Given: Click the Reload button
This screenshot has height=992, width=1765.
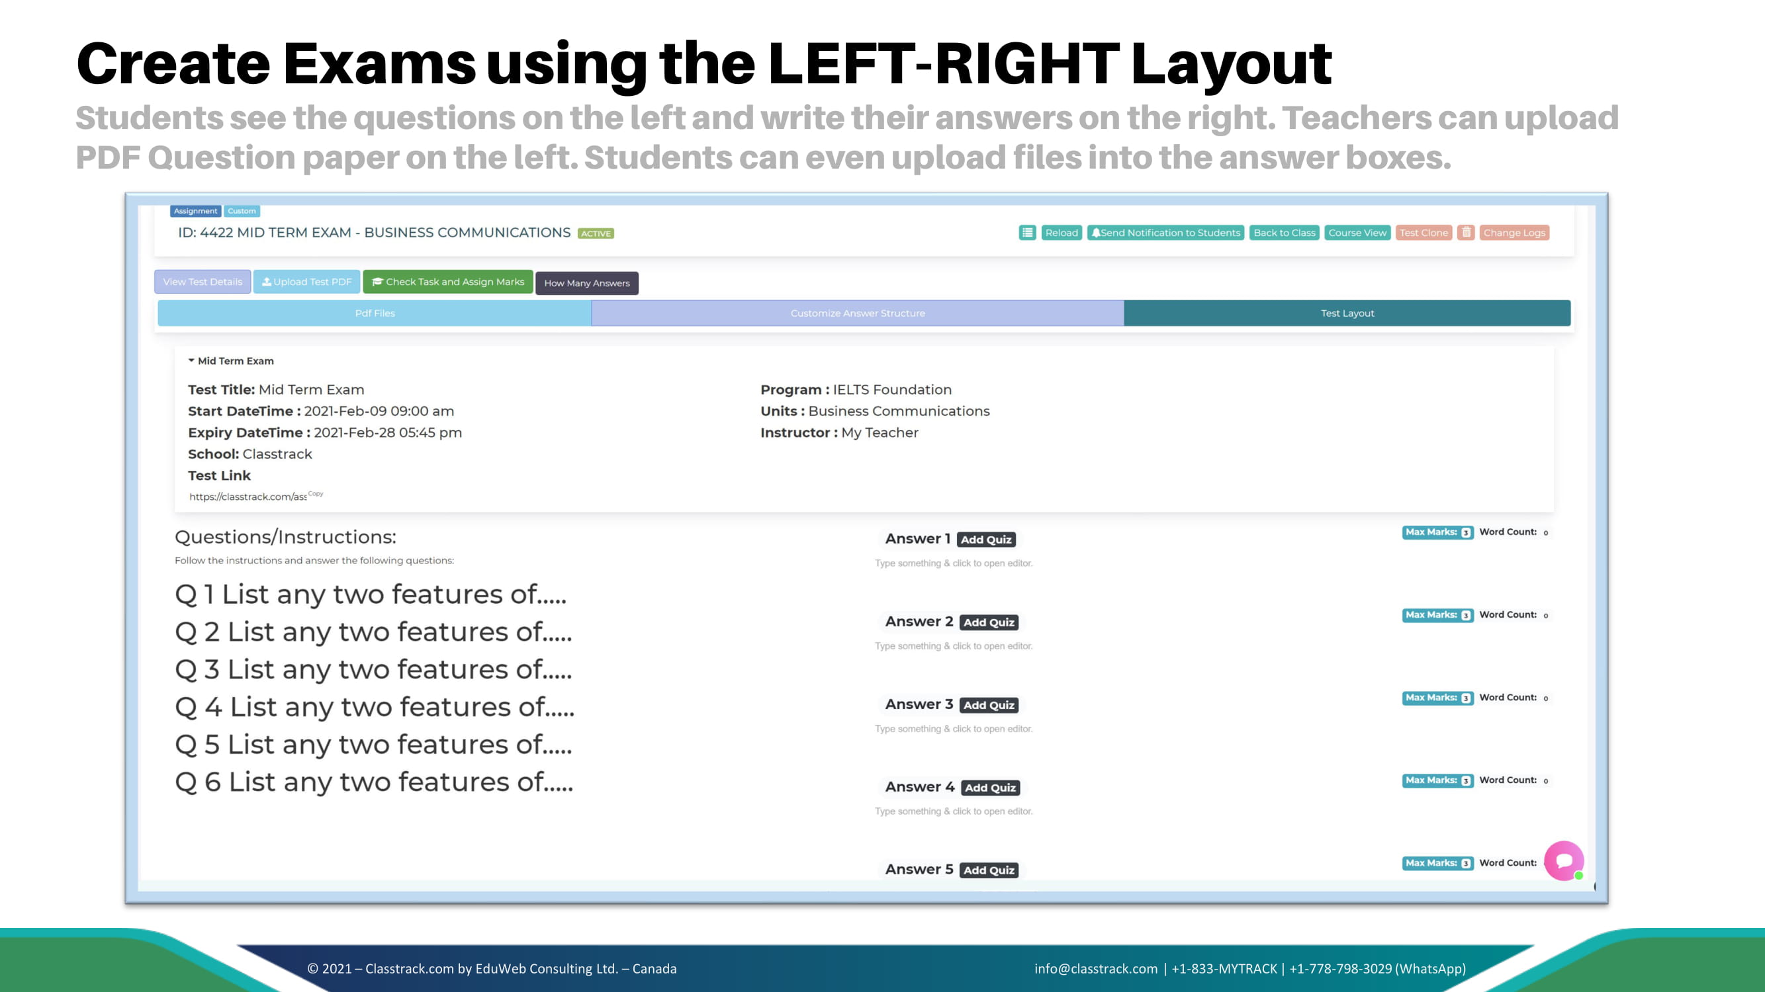Looking at the screenshot, I should (1062, 233).
